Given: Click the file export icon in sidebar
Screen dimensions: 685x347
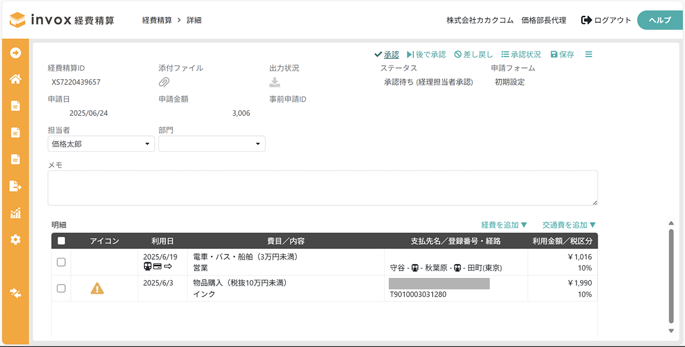Looking at the screenshot, I should pyautogui.click(x=16, y=186).
